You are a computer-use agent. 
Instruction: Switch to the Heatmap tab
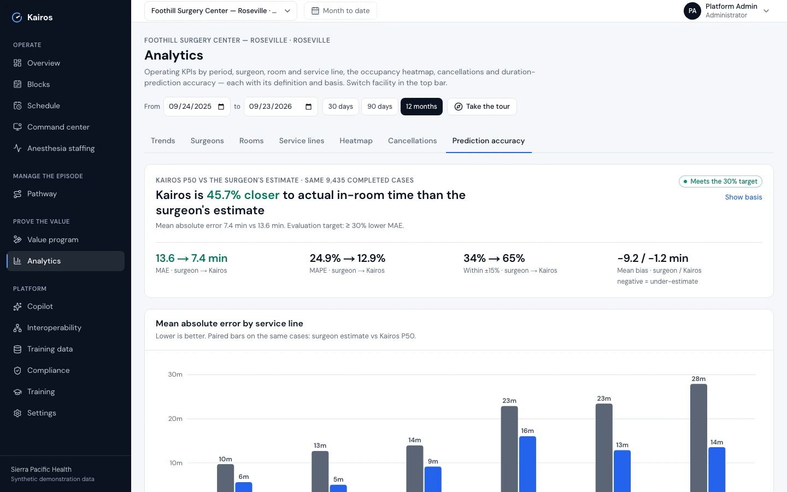356,140
